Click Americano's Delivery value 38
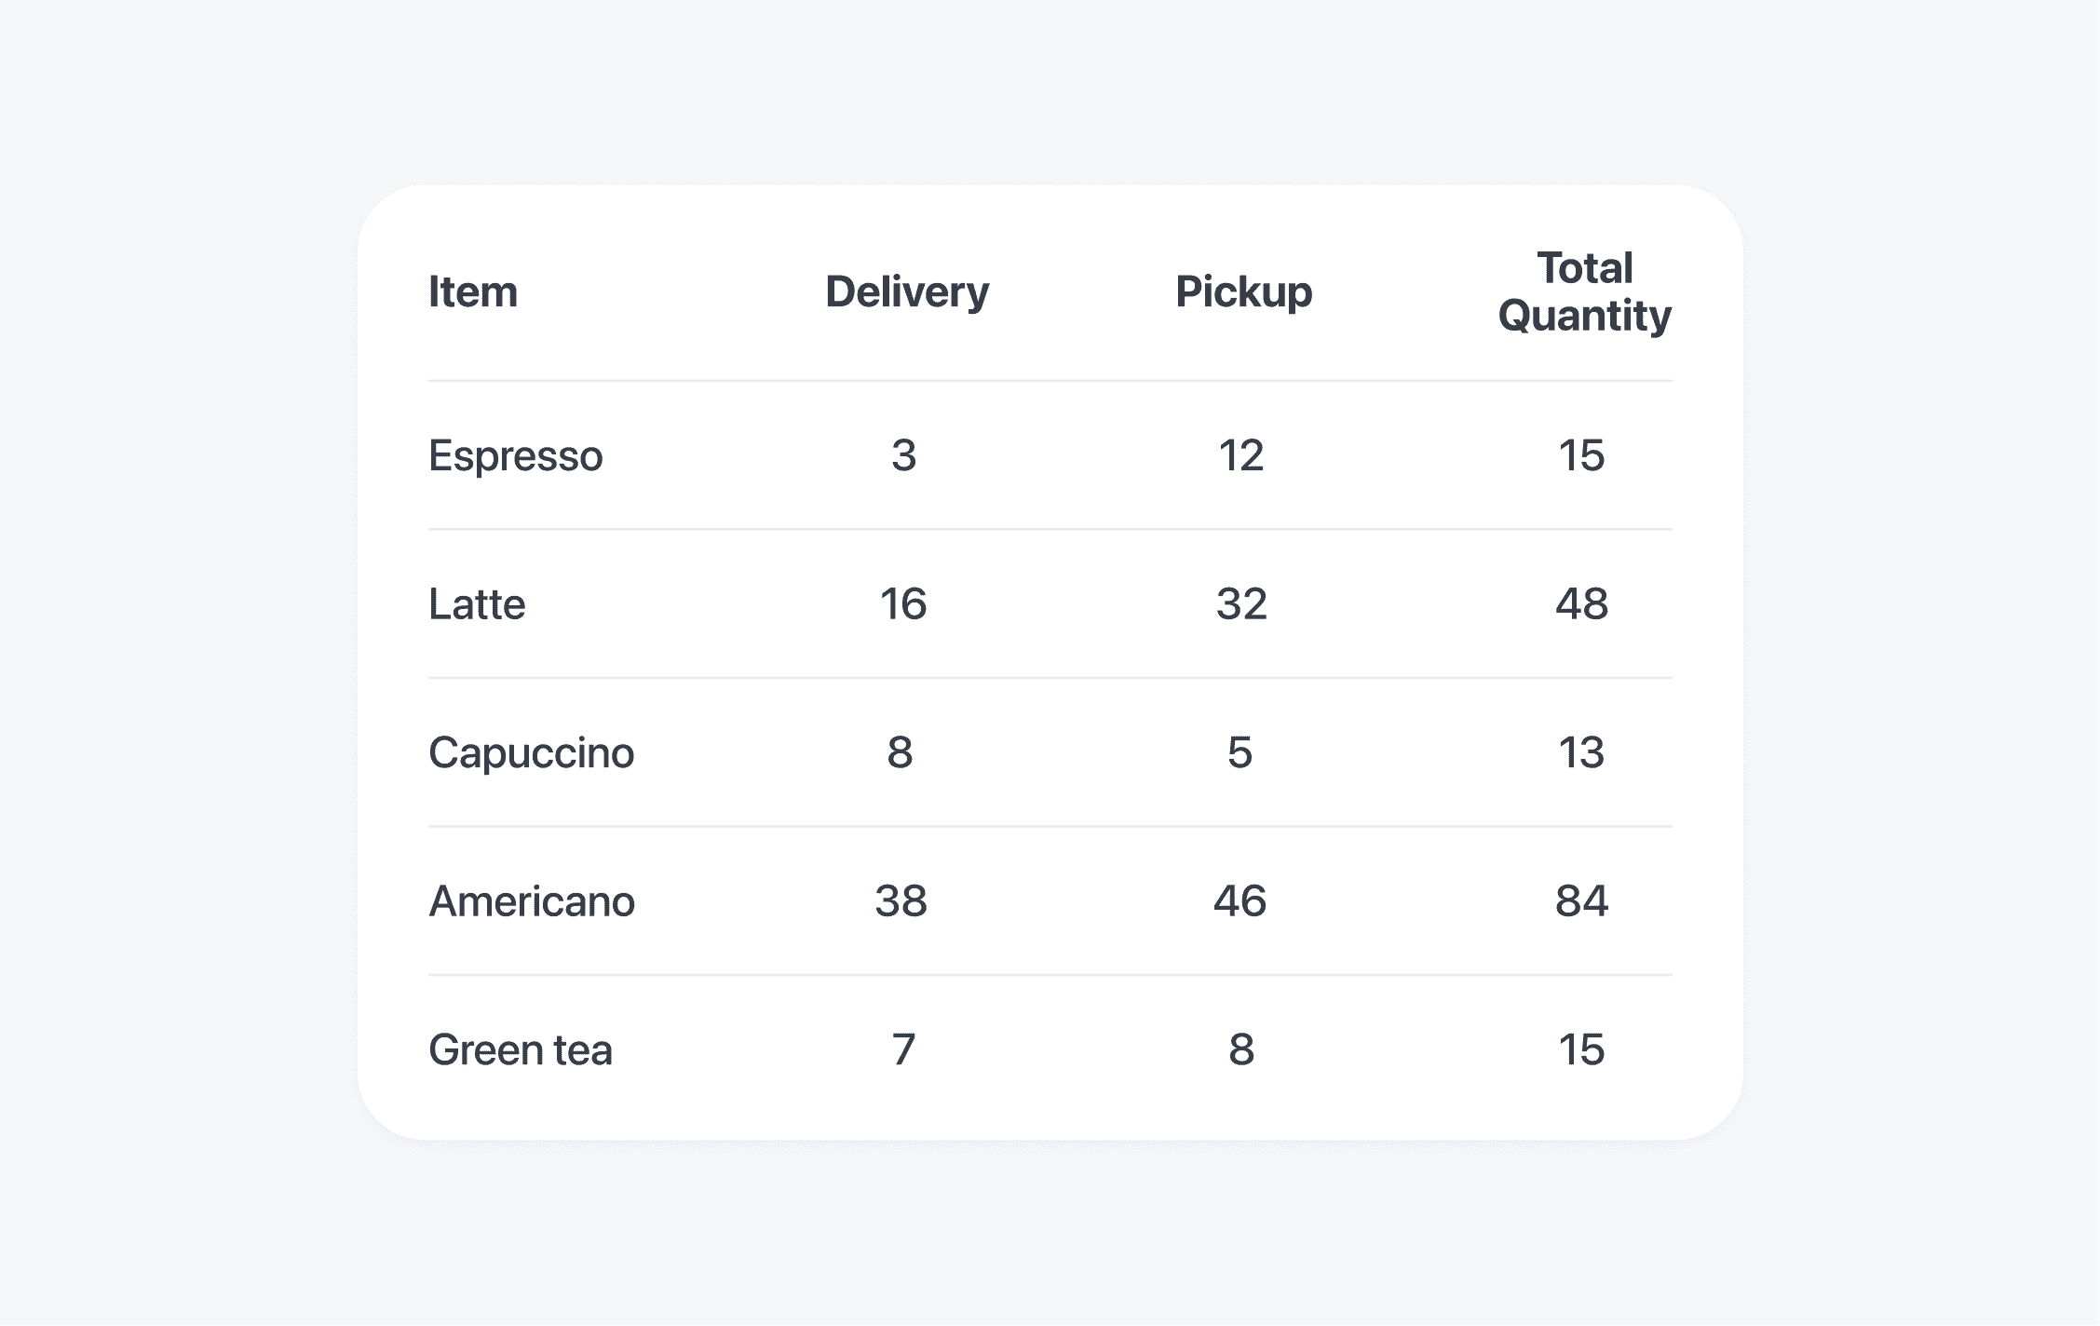 click(901, 901)
